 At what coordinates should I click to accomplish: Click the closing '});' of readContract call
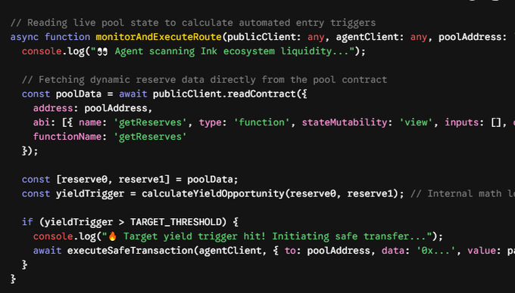click(30, 151)
